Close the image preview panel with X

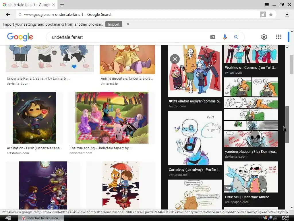(x=175, y=59)
